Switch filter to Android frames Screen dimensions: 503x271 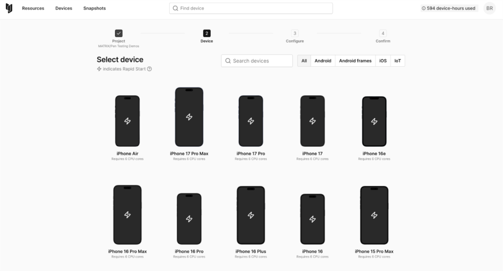point(355,61)
